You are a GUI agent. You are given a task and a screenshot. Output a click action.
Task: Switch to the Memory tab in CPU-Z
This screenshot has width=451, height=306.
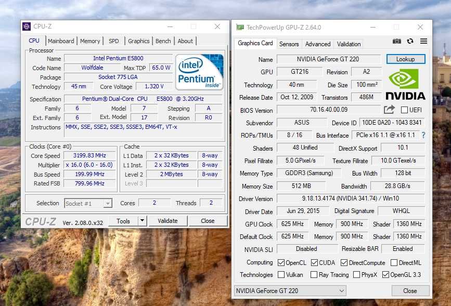pyautogui.click(x=90, y=41)
